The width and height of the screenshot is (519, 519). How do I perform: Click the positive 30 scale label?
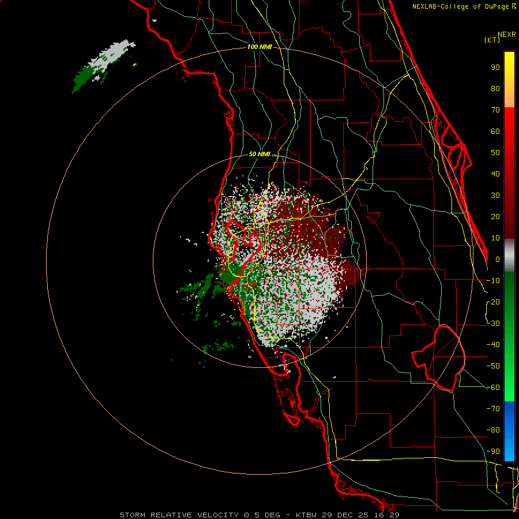[495, 195]
